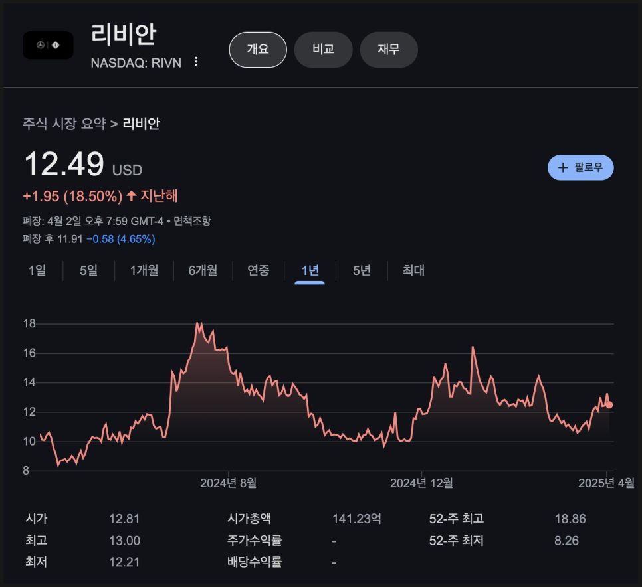Screen dimensions: 642x587
Task: Select the 1일 chart range
Action: point(37,270)
